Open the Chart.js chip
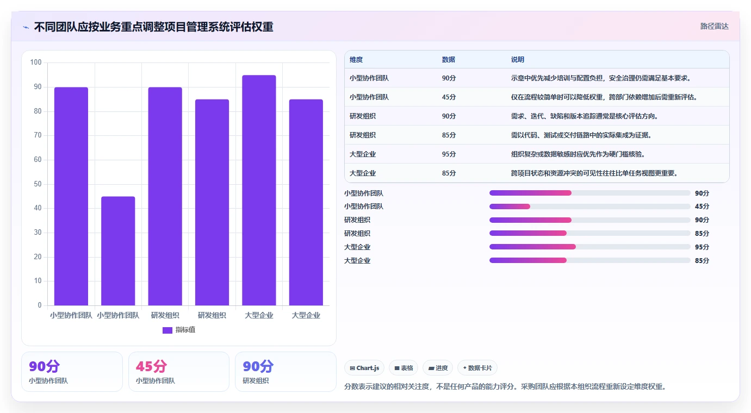Image resolution: width=751 pixels, height=413 pixels. (364, 368)
